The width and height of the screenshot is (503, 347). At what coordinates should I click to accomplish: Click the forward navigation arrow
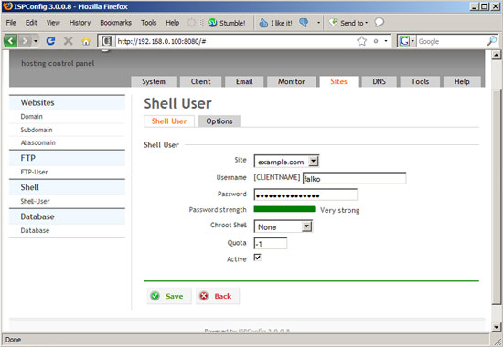click(25, 41)
